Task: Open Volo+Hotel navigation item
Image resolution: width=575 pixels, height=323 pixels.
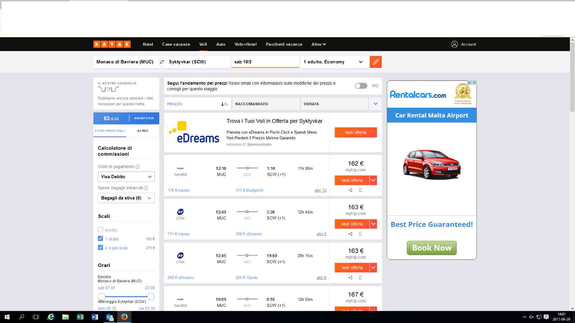Action: [x=245, y=44]
